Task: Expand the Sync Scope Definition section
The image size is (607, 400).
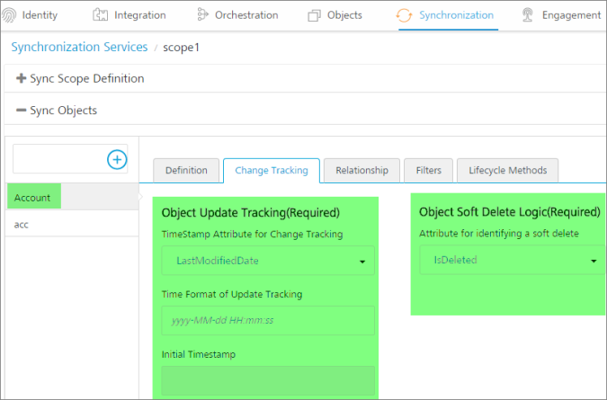Action: coord(81,78)
